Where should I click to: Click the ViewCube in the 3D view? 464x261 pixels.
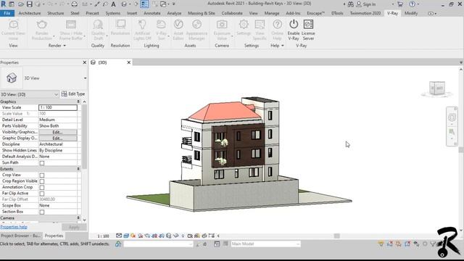[437, 88]
